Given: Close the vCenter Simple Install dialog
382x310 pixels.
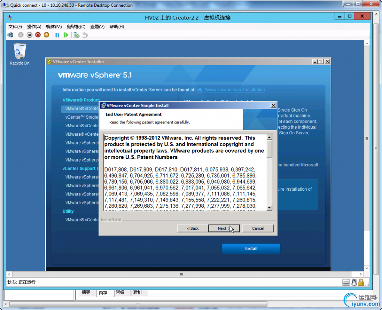Looking at the screenshot, I should pos(273,105).
